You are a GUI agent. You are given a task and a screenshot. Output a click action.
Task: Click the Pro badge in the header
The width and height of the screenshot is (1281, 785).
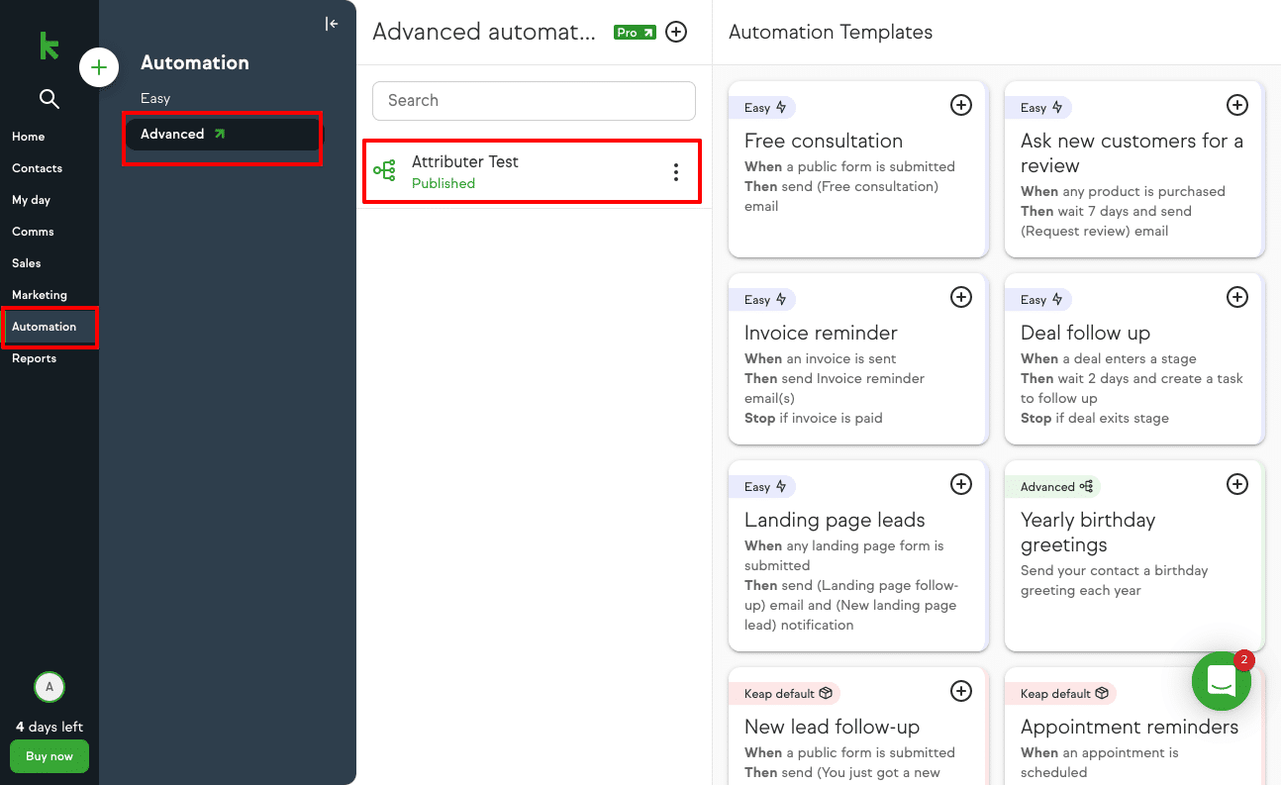(x=633, y=31)
